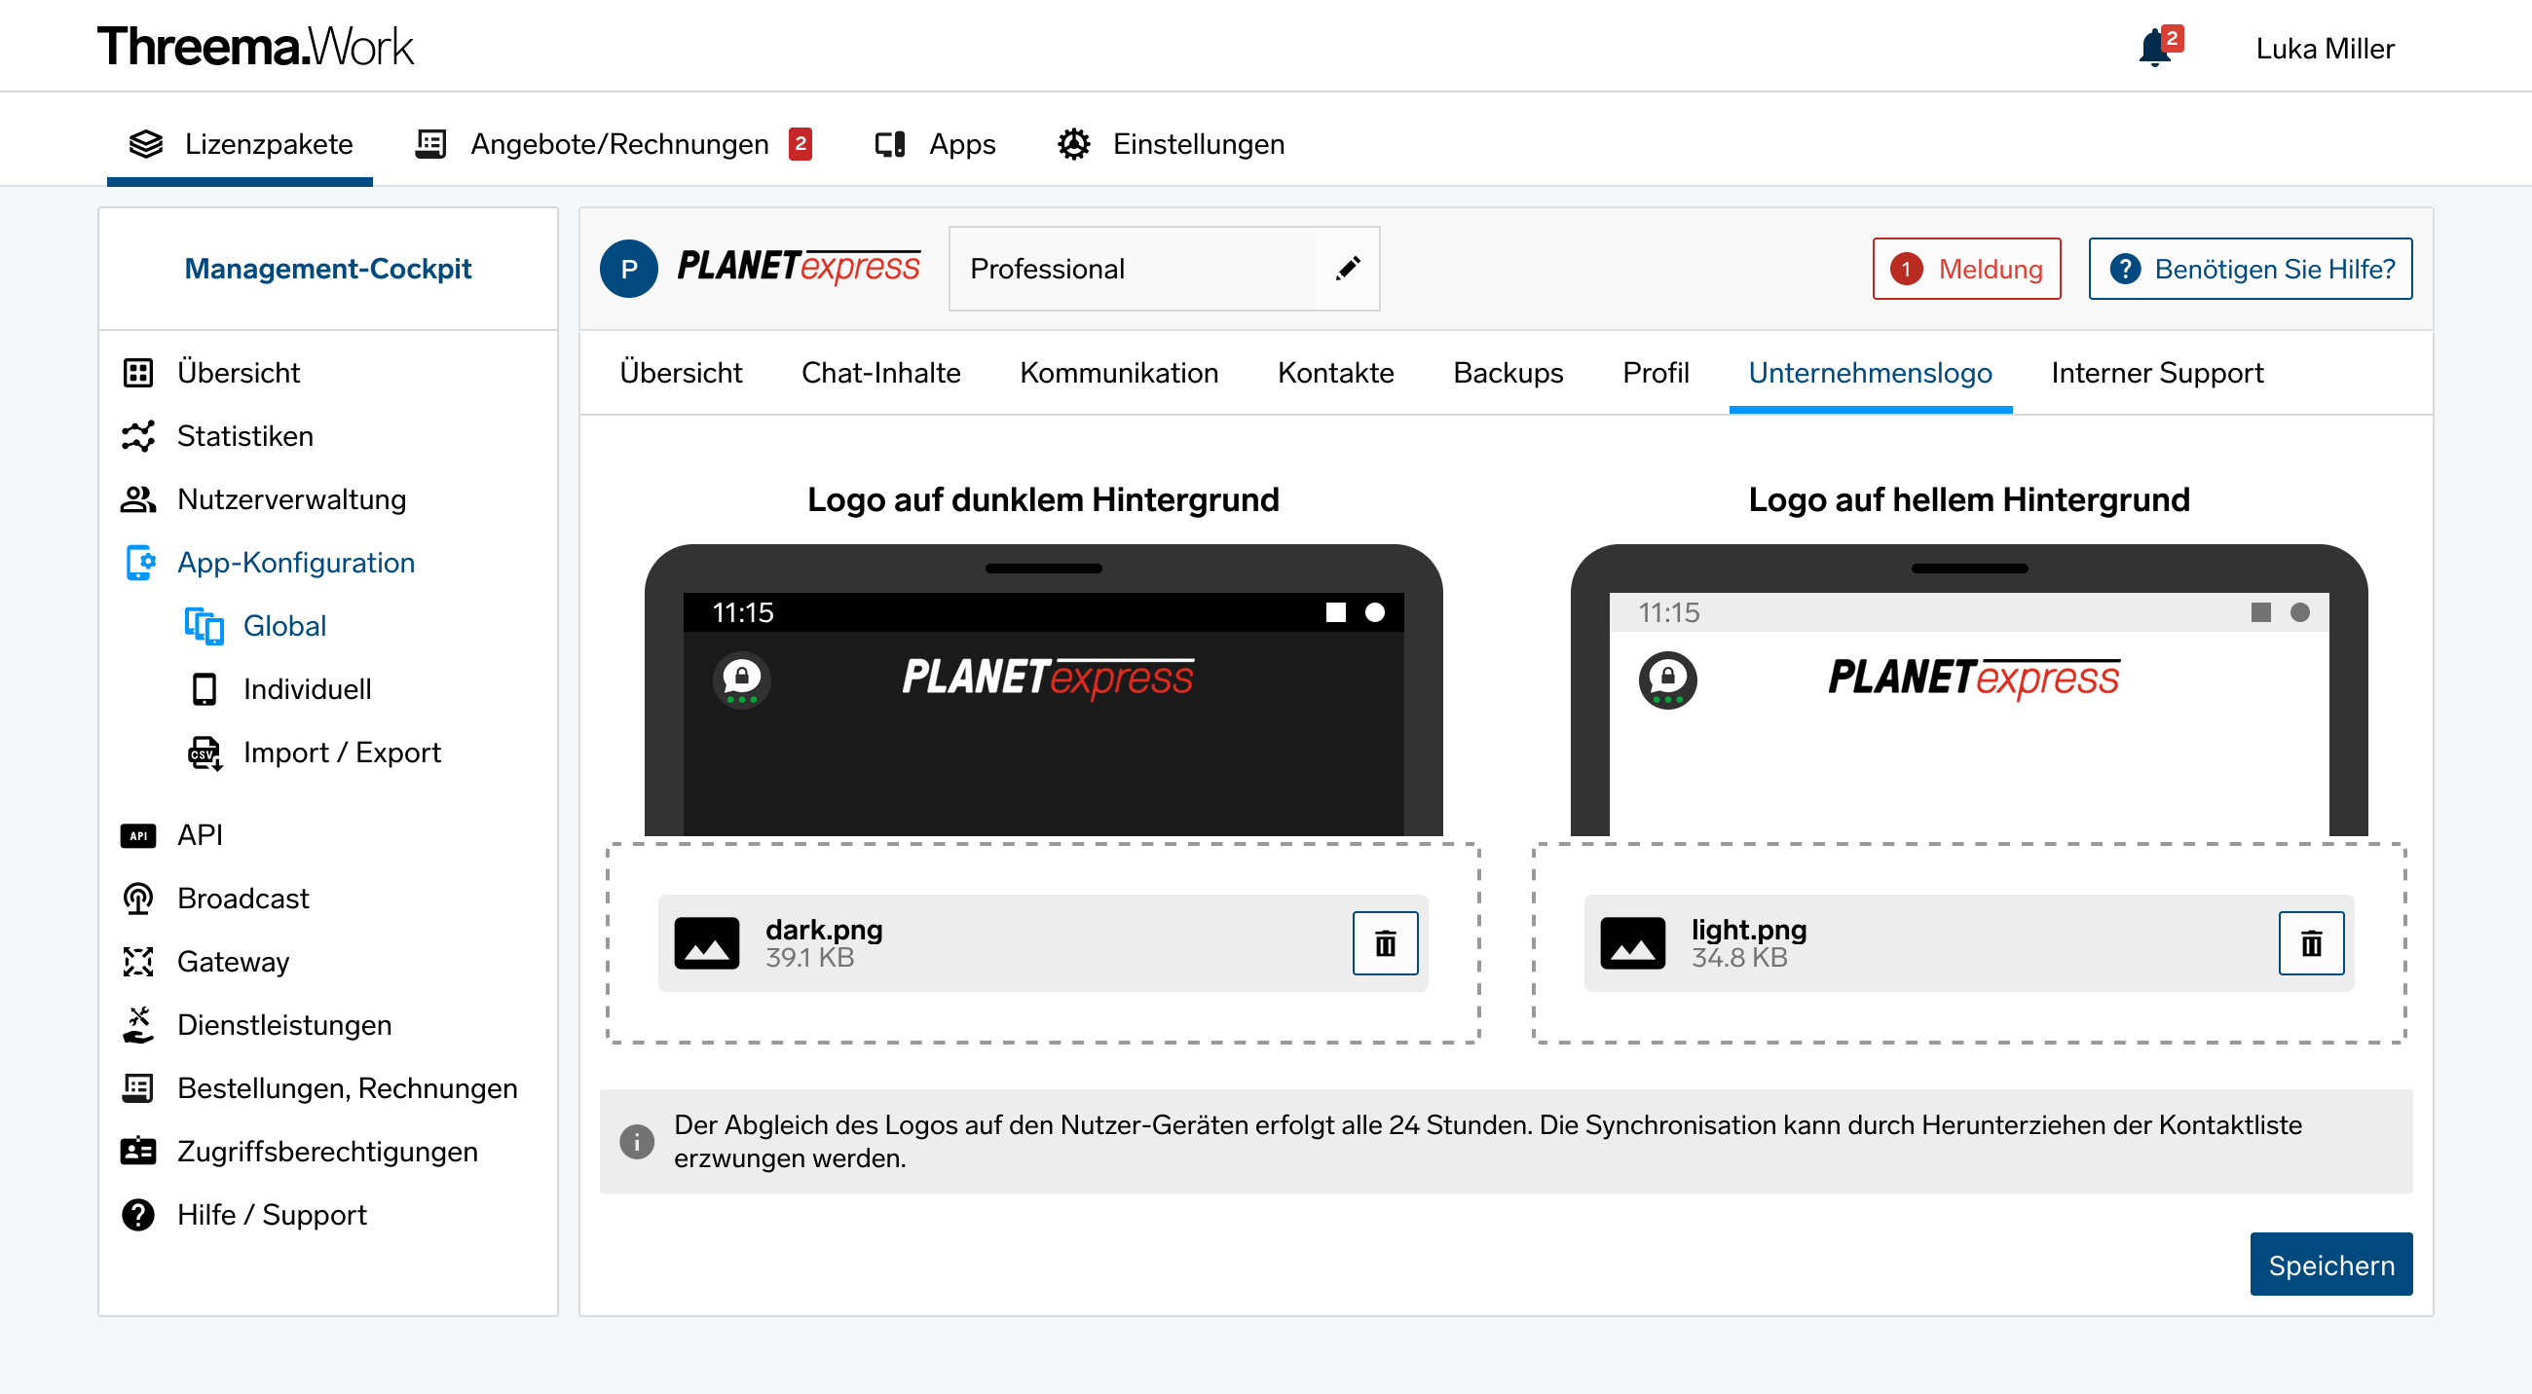2532x1394 pixels.
Task: Click the Bestellungen, Rechnungen receipt icon
Action: tap(137, 1088)
